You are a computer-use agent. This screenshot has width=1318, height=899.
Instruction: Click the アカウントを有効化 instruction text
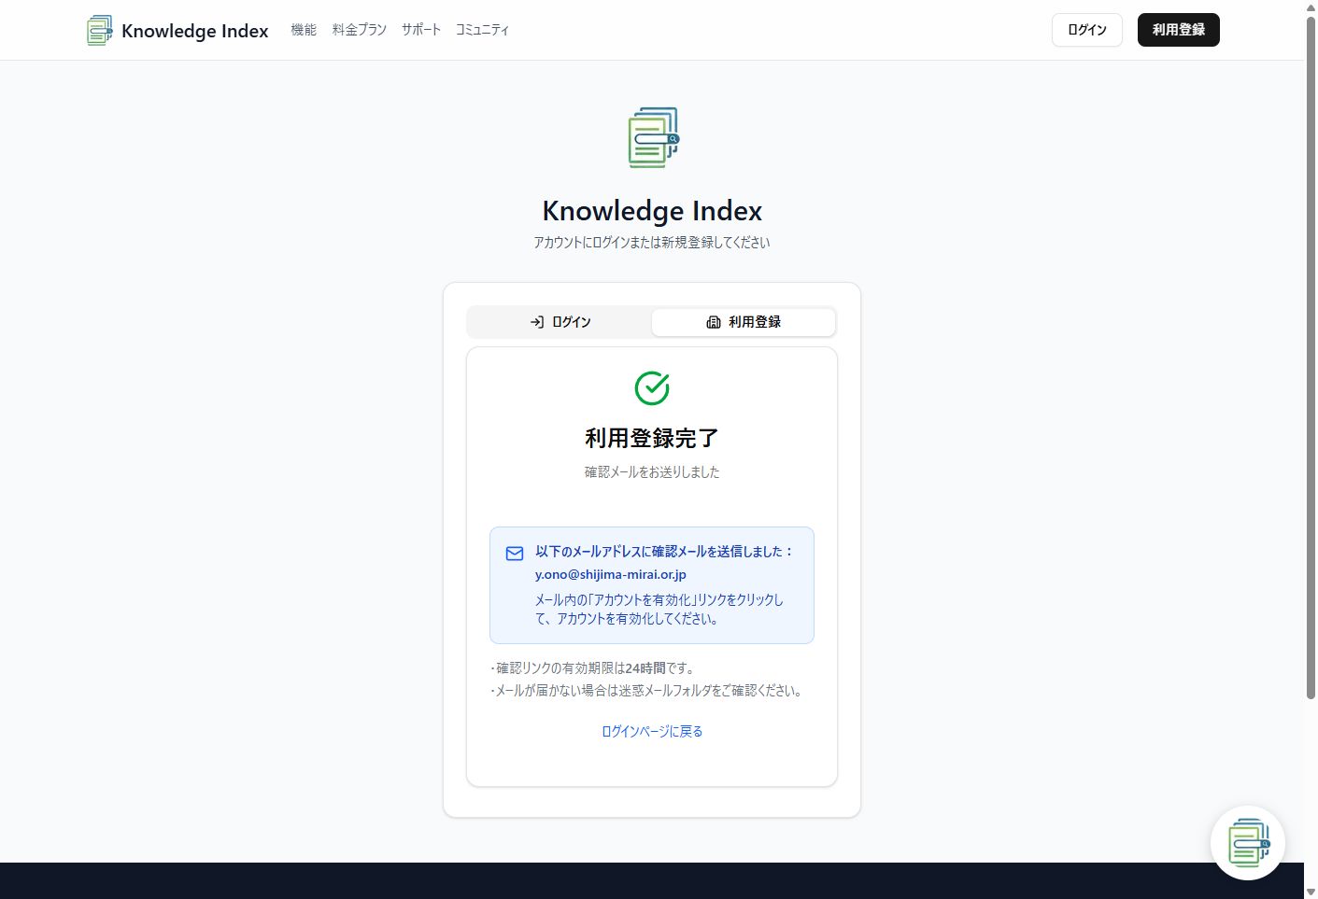coord(659,610)
